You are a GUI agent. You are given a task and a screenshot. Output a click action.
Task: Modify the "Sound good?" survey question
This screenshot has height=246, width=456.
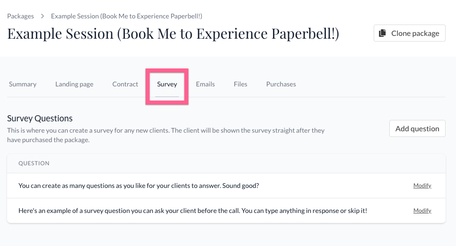pos(422,186)
